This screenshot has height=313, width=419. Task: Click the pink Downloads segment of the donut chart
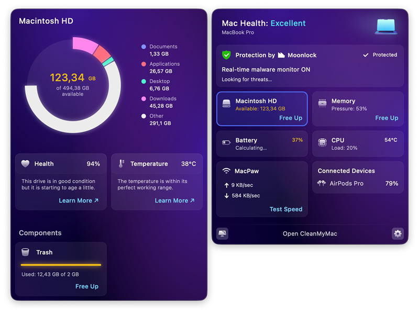coord(84,44)
